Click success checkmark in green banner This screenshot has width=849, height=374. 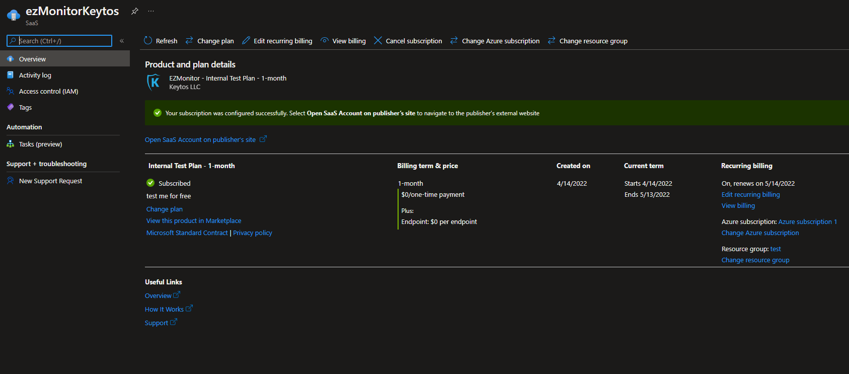tap(158, 113)
